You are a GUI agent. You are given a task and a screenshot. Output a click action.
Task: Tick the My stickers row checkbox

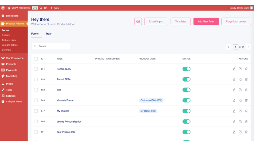(x=36, y=111)
